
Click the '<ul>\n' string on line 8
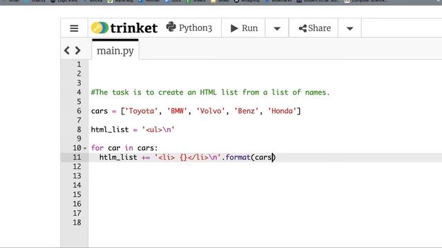click(x=158, y=130)
